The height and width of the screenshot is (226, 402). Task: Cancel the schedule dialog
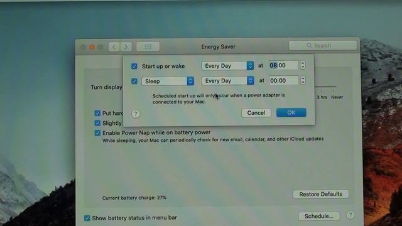pyautogui.click(x=256, y=113)
